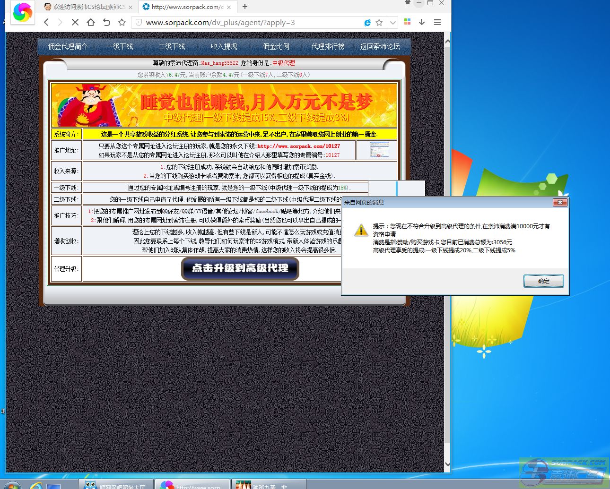Click 返回索沛论坛 menu item
This screenshot has height=489, width=610.
(380, 46)
